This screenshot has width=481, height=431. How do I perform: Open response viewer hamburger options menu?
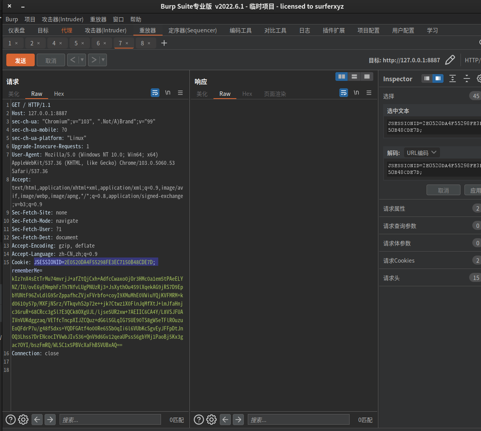click(369, 93)
